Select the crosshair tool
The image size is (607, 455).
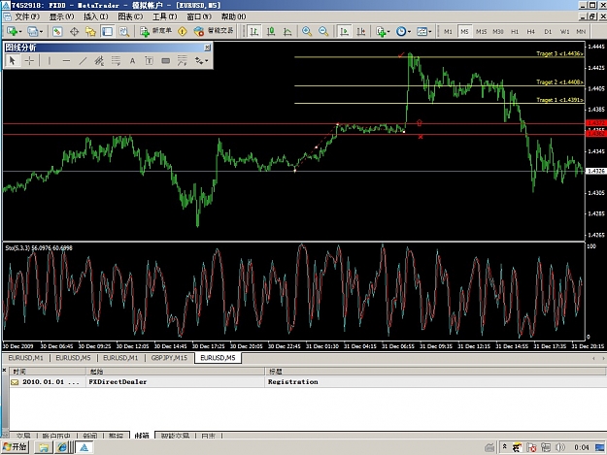click(x=29, y=61)
